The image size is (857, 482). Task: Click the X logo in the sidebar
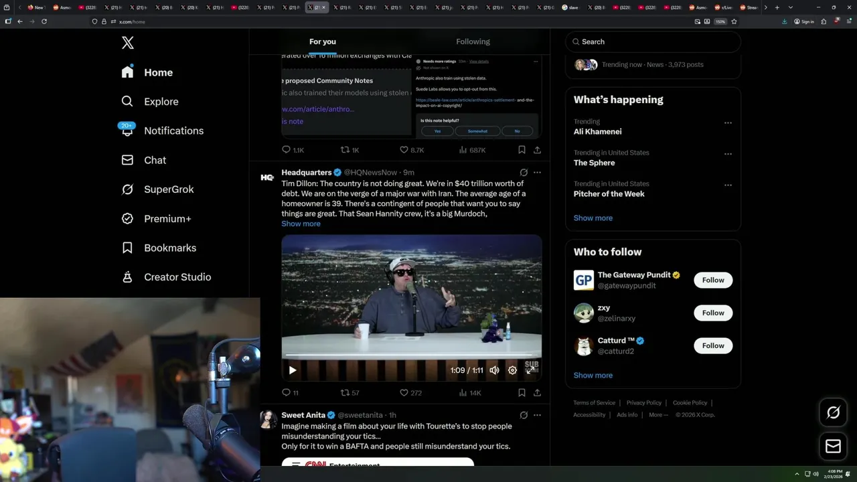pos(128,43)
